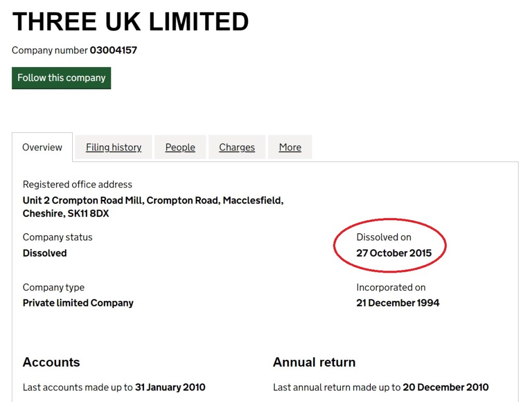Click the Annual return section heading
This screenshot has height=402, width=532.
pyautogui.click(x=314, y=363)
